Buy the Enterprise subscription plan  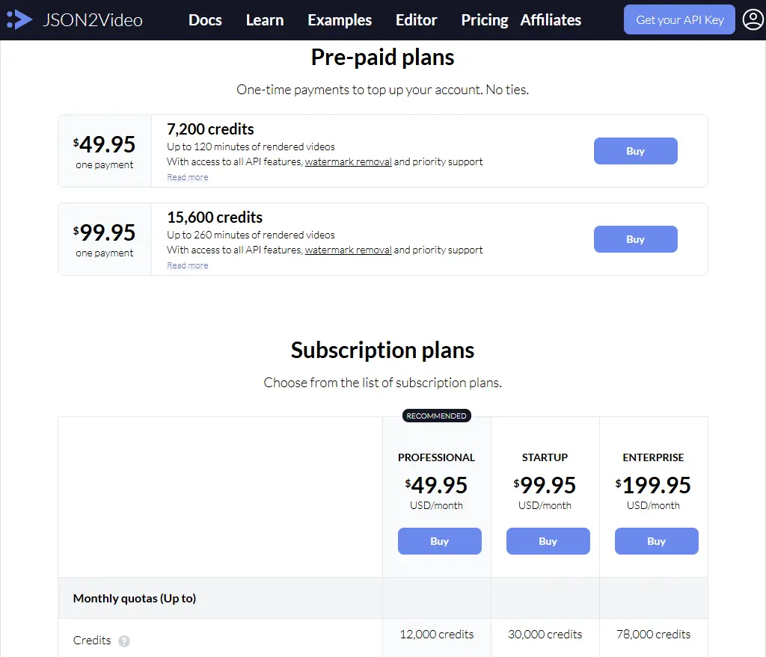click(x=656, y=540)
